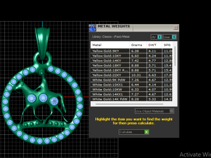Select the Yellow Gold:10KY row

131,56
